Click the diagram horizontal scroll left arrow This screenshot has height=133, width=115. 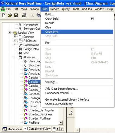click(77, 130)
